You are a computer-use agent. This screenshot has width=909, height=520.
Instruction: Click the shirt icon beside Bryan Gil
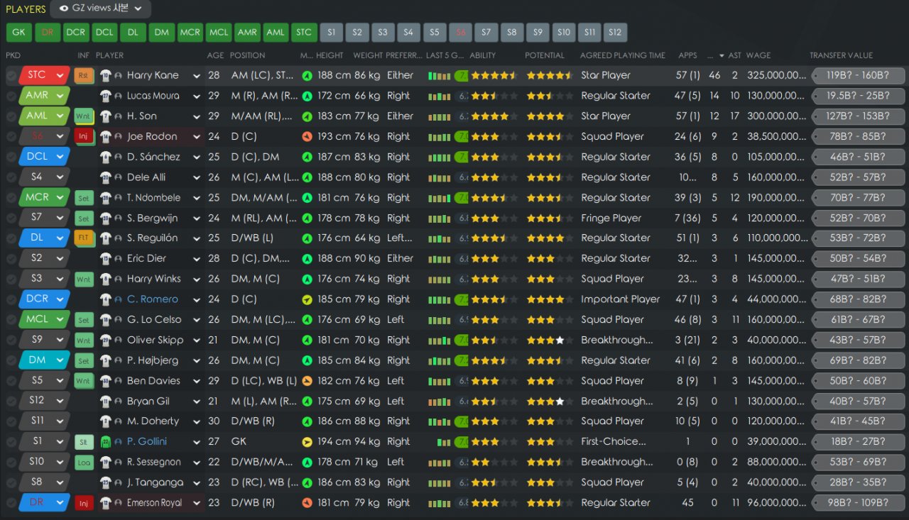pyautogui.click(x=106, y=402)
